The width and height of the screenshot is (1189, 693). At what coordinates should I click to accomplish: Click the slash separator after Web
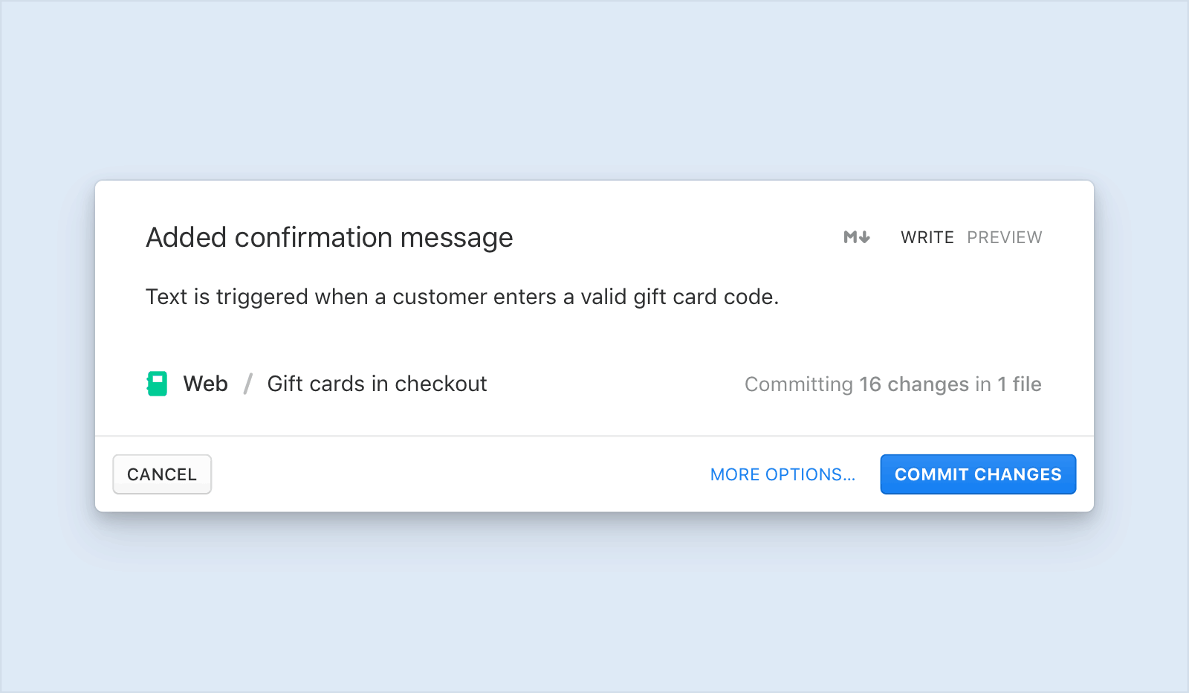point(248,384)
